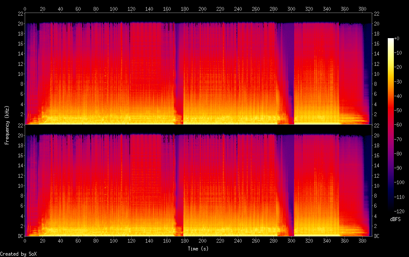This screenshot has height=257, width=409.
Task: Select "200" on the top time axis
Action: click(x=202, y=9)
